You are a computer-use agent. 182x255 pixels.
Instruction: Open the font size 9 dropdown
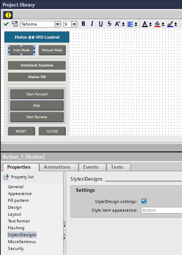click(x=74, y=24)
